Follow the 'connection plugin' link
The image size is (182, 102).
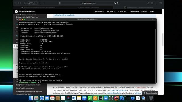pyautogui.click(x=114, y=93)
